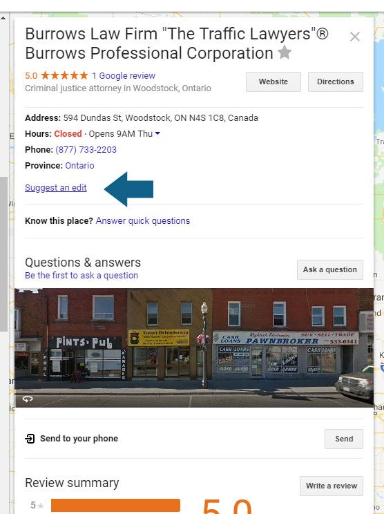Click Write a review button
Viewport: 384px width, 514px height.
332,486
